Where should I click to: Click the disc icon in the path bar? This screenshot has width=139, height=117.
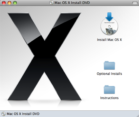4,114
